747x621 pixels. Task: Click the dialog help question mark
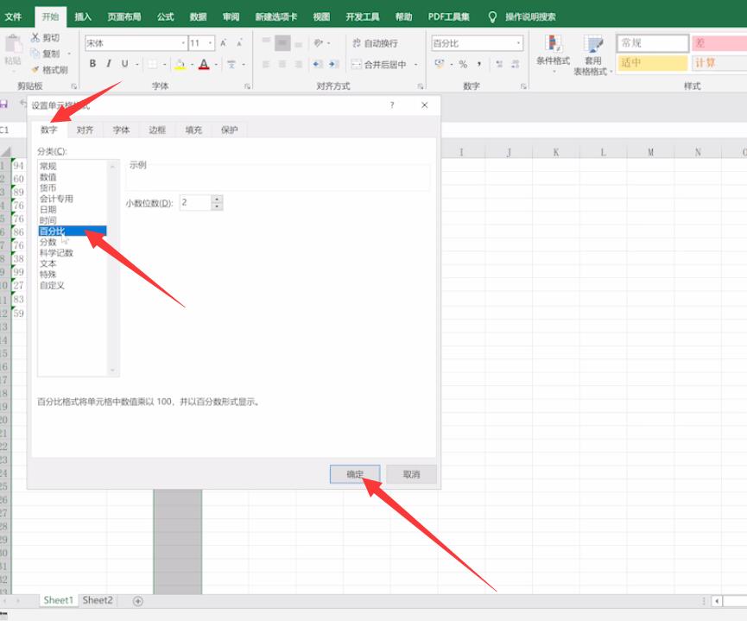tap(392, 105)
